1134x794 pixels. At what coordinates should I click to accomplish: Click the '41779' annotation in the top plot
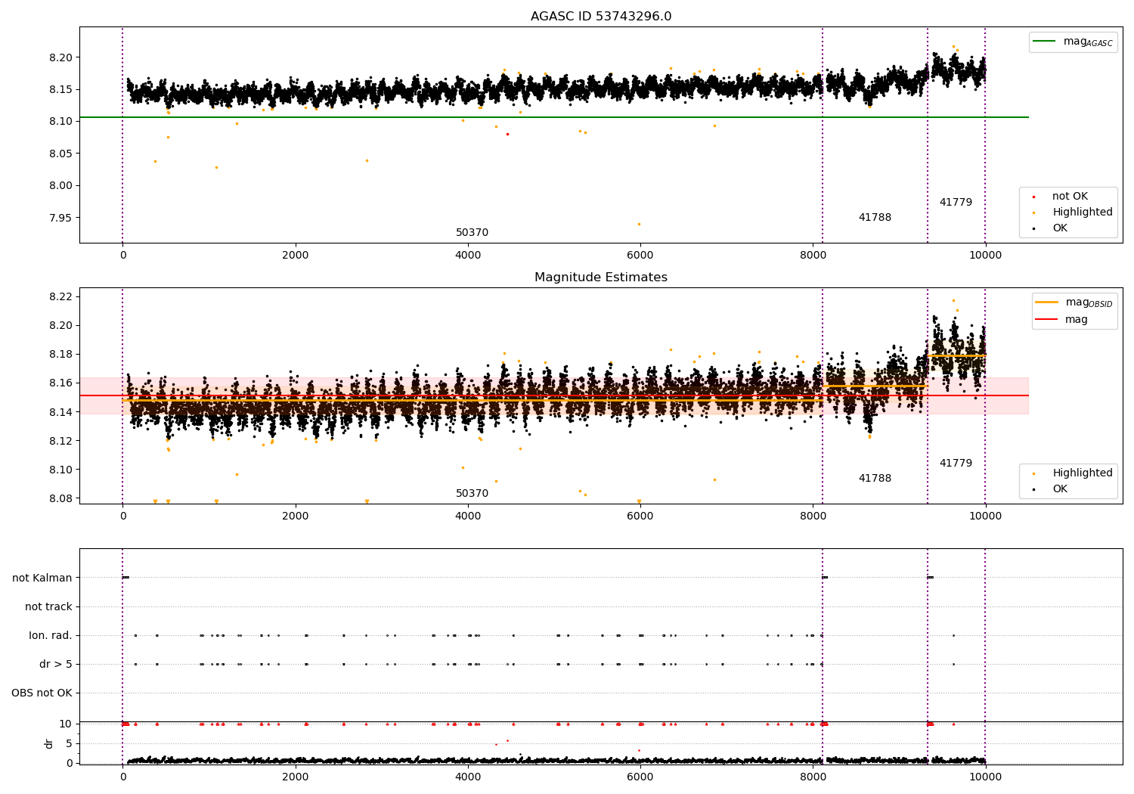coord(956,203)
